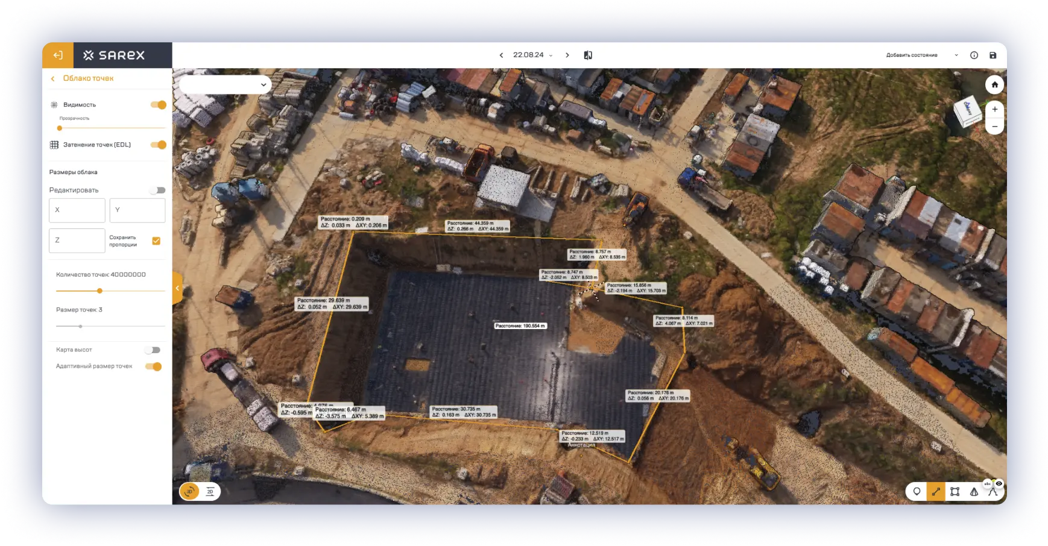Screen dimensions: 1048x546
Task: Toggle the Видимость switch off
Action: tap(158, 105)
